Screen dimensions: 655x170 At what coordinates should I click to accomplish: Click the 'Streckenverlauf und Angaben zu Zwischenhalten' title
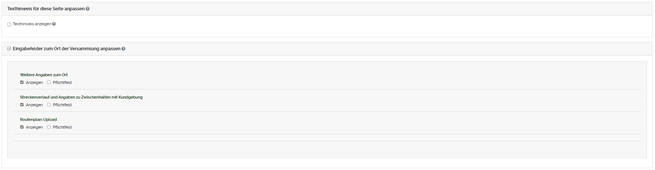click(81, 97)
